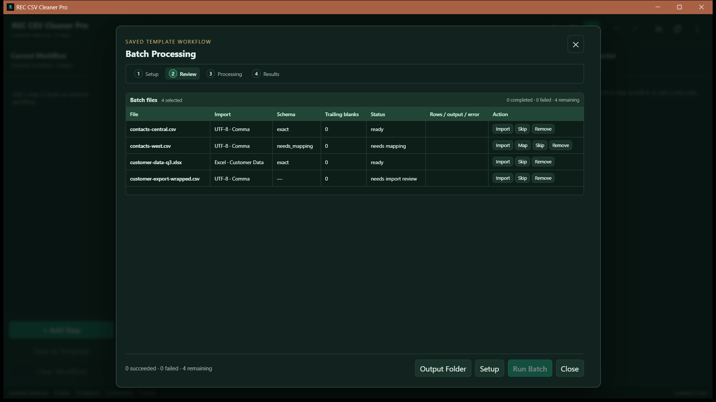The height and width of the screenshot is (402, 716).
Task: Select the contacts-central.csv file name
Action: pyautogui.click(x=153, y=129)
